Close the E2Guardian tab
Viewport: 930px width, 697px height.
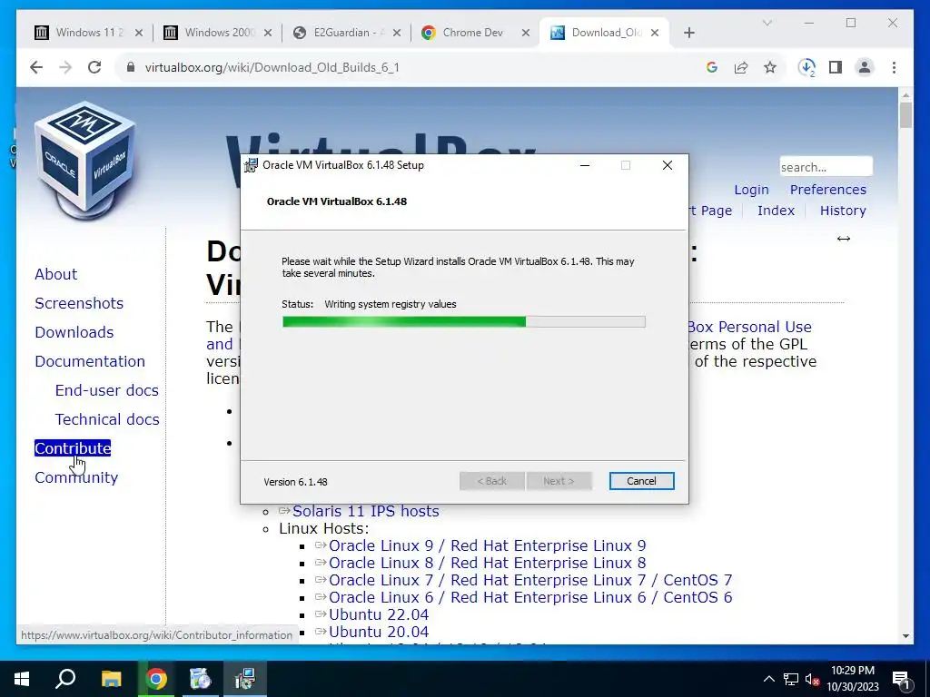click(x=397, y=34)
